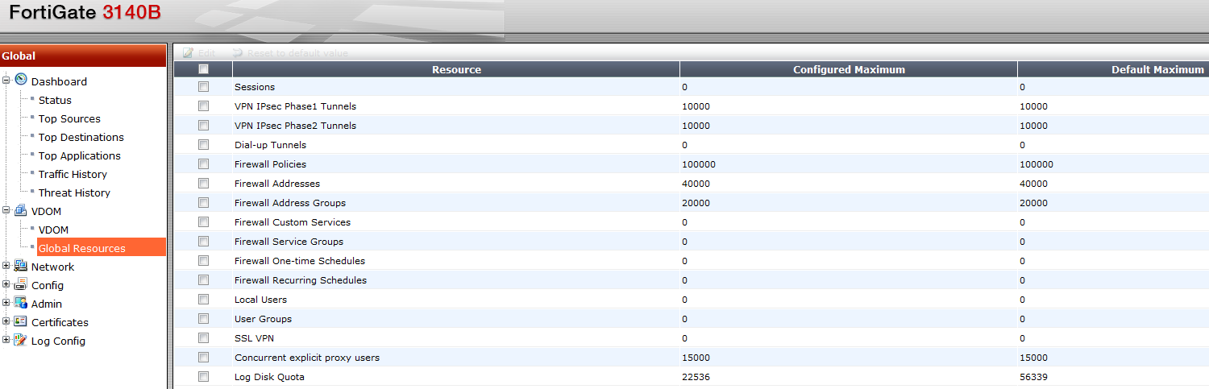Click the Dashboard gauge icon
This screenshot has width=1209, height=389.
pyautogui.click(x=21, y=80)
